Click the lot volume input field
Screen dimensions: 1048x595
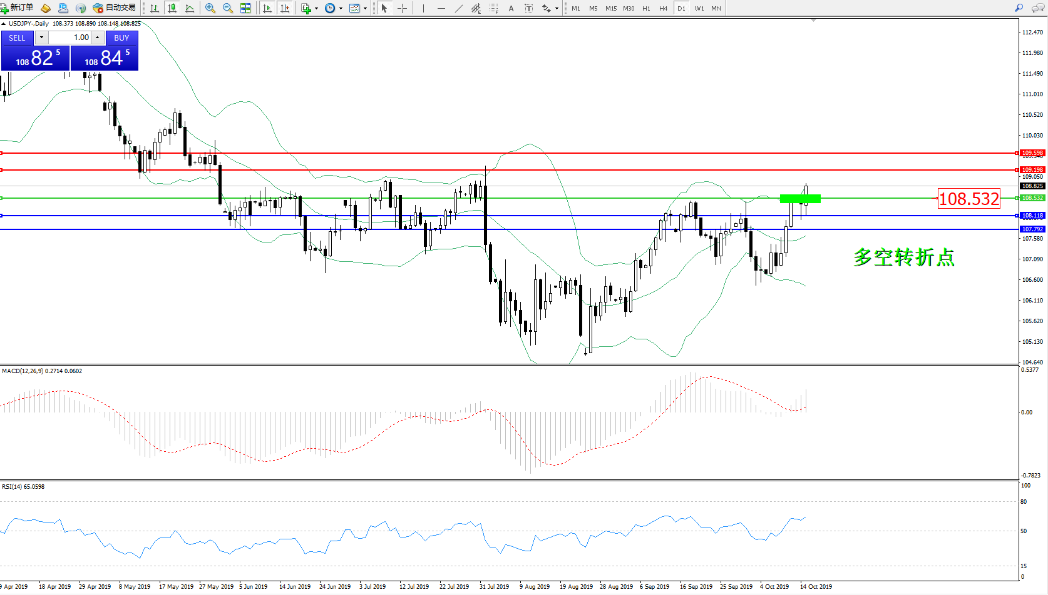[x=70, y=37]
